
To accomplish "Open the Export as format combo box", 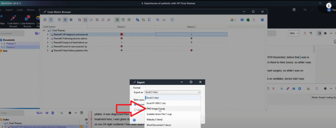I will [173, 92].
